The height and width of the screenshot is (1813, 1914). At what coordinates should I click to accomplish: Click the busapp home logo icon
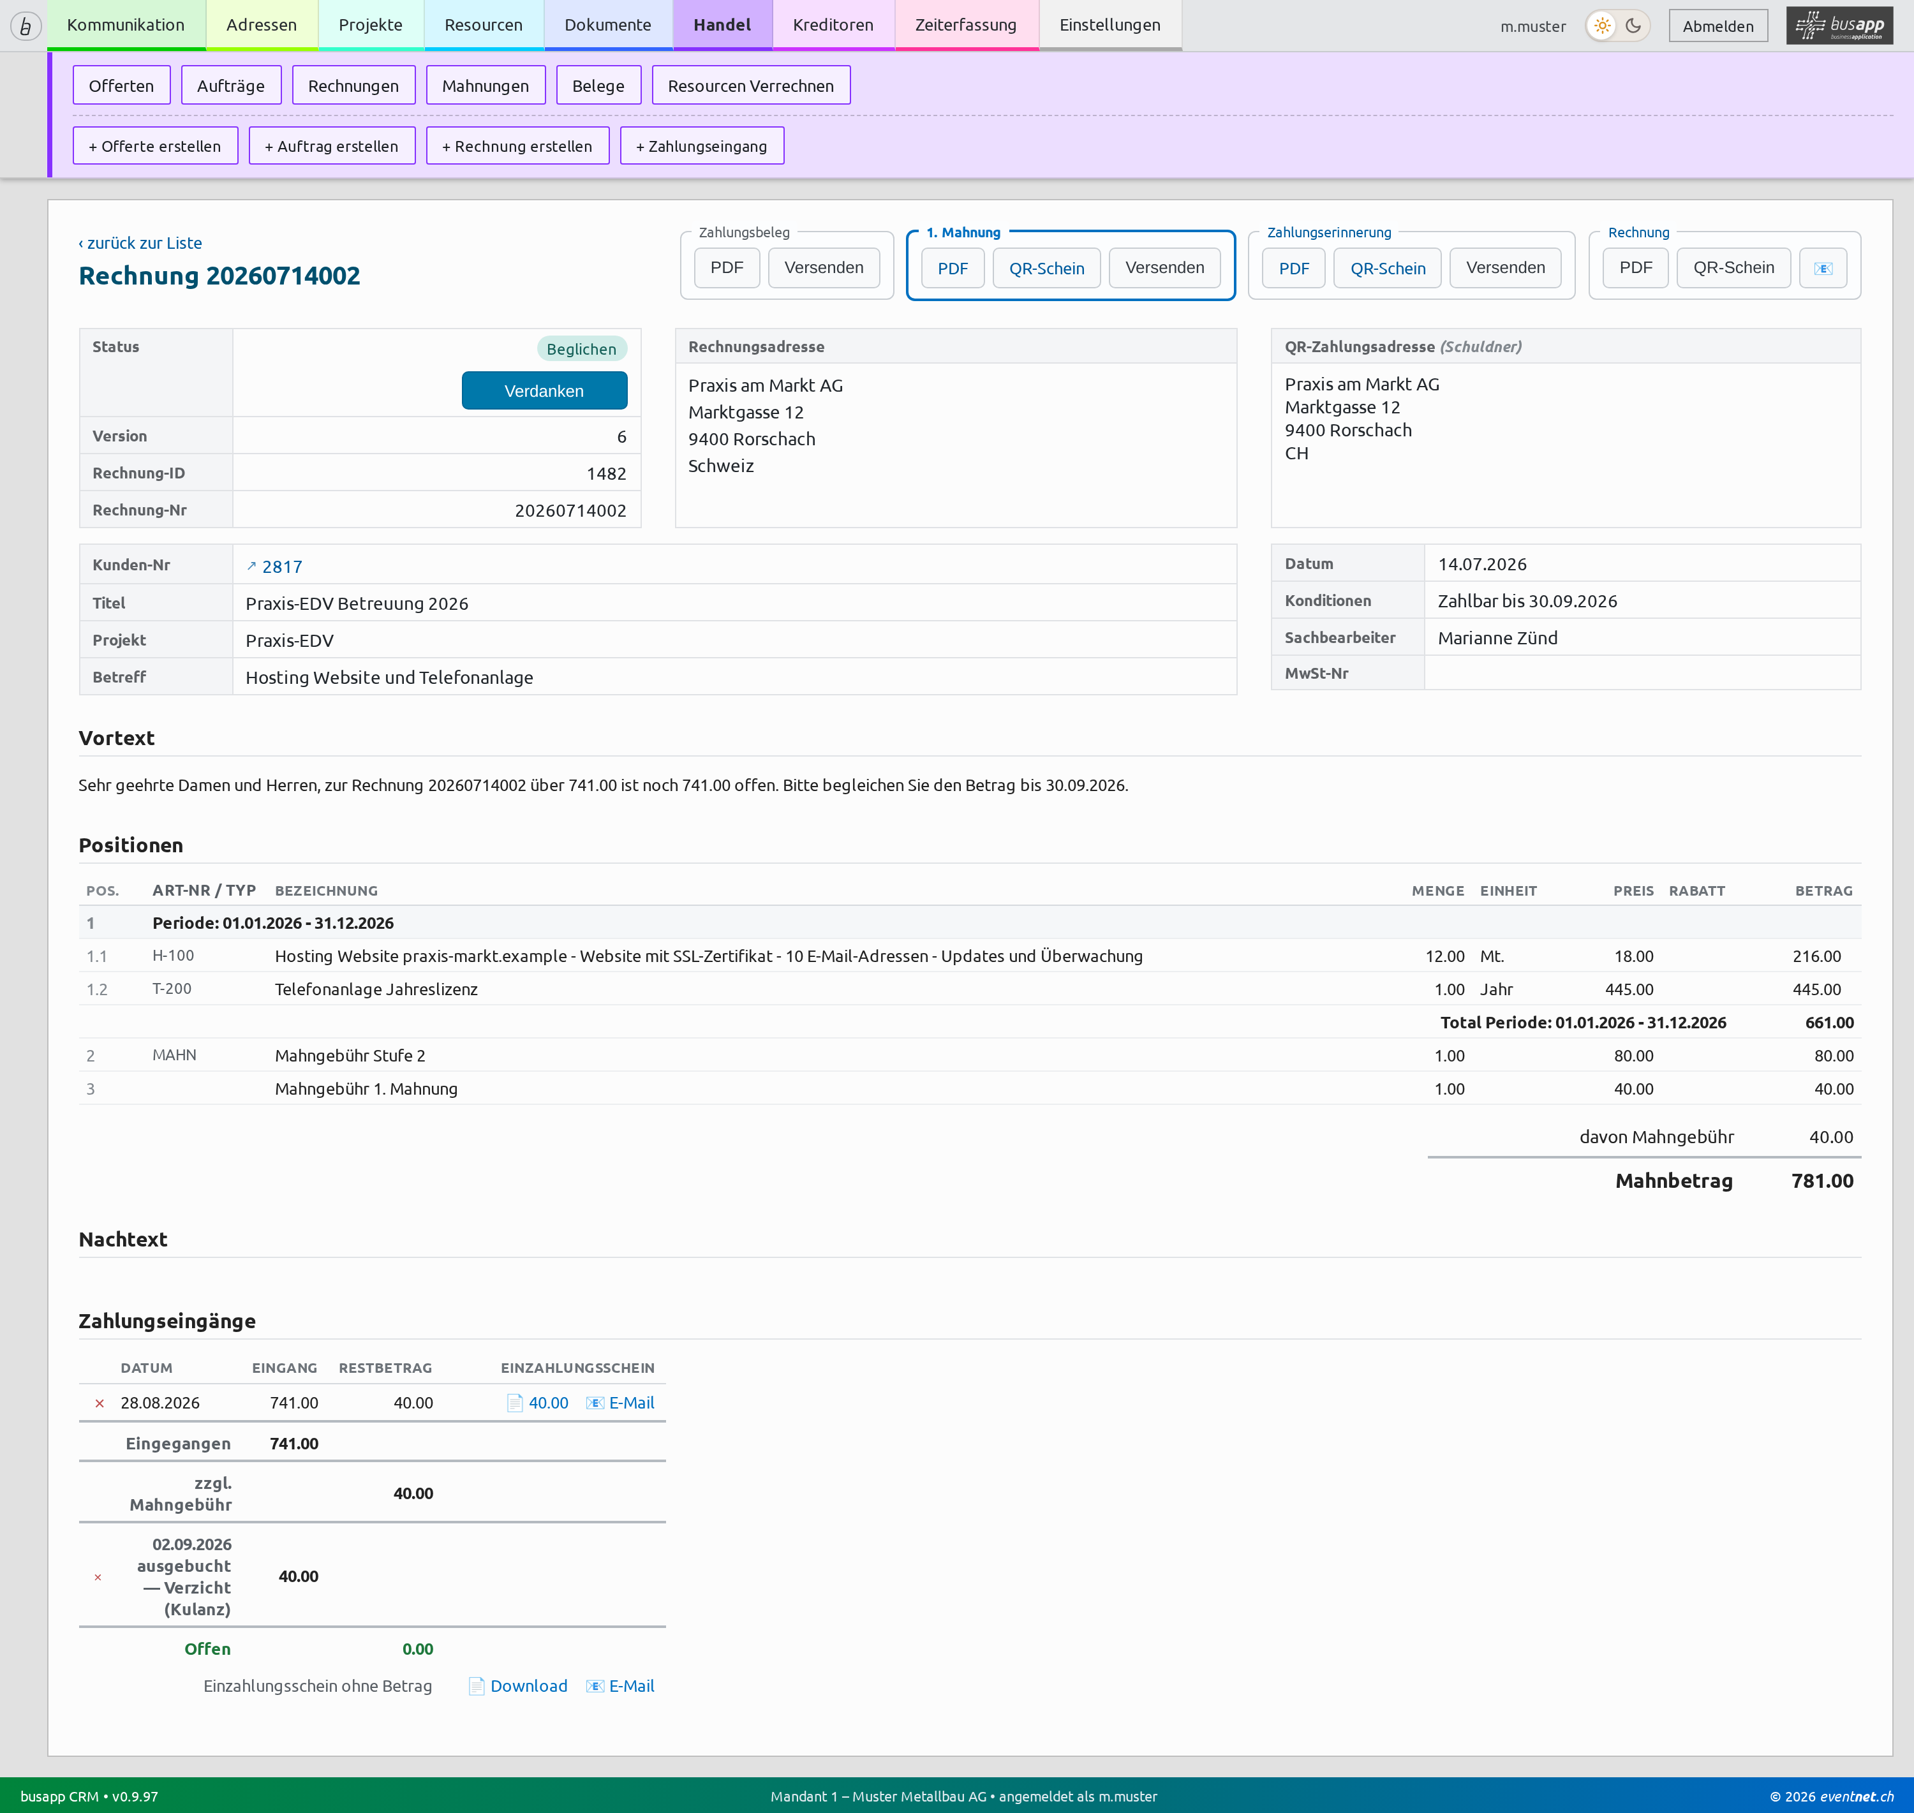[25, 26]
